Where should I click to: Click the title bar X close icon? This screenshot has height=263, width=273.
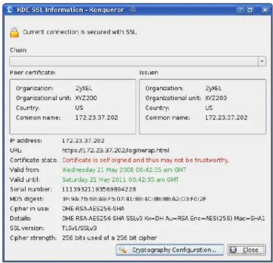265,10
